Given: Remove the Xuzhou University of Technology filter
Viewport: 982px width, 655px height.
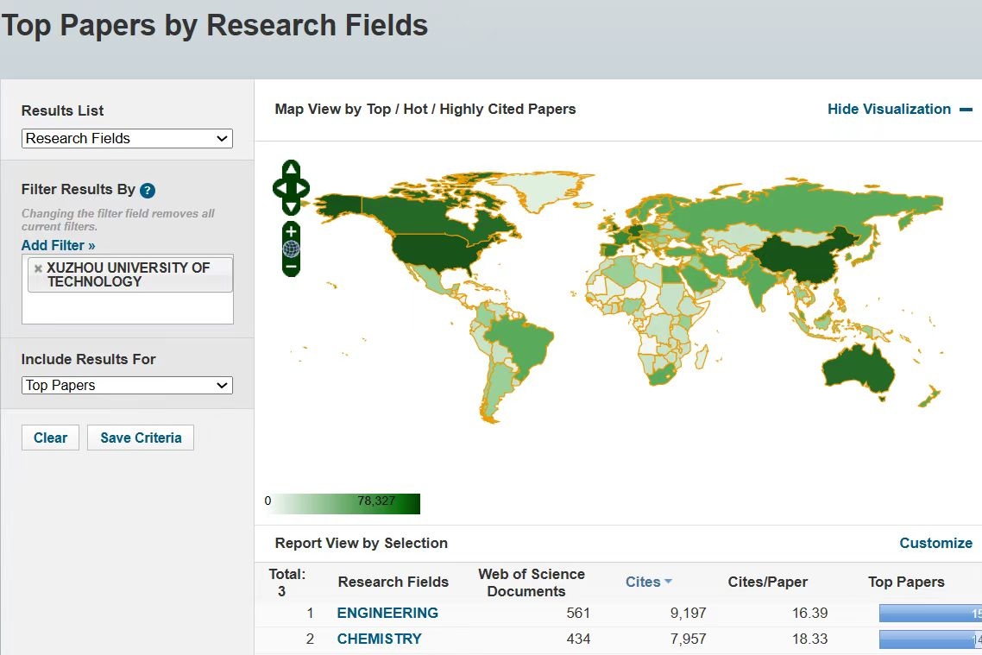Looking at the screenshot, I should point(38,268).
